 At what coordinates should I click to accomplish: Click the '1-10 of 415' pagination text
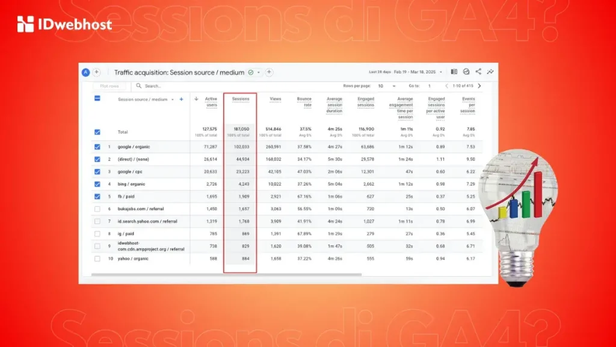click(x=463, y=86)
